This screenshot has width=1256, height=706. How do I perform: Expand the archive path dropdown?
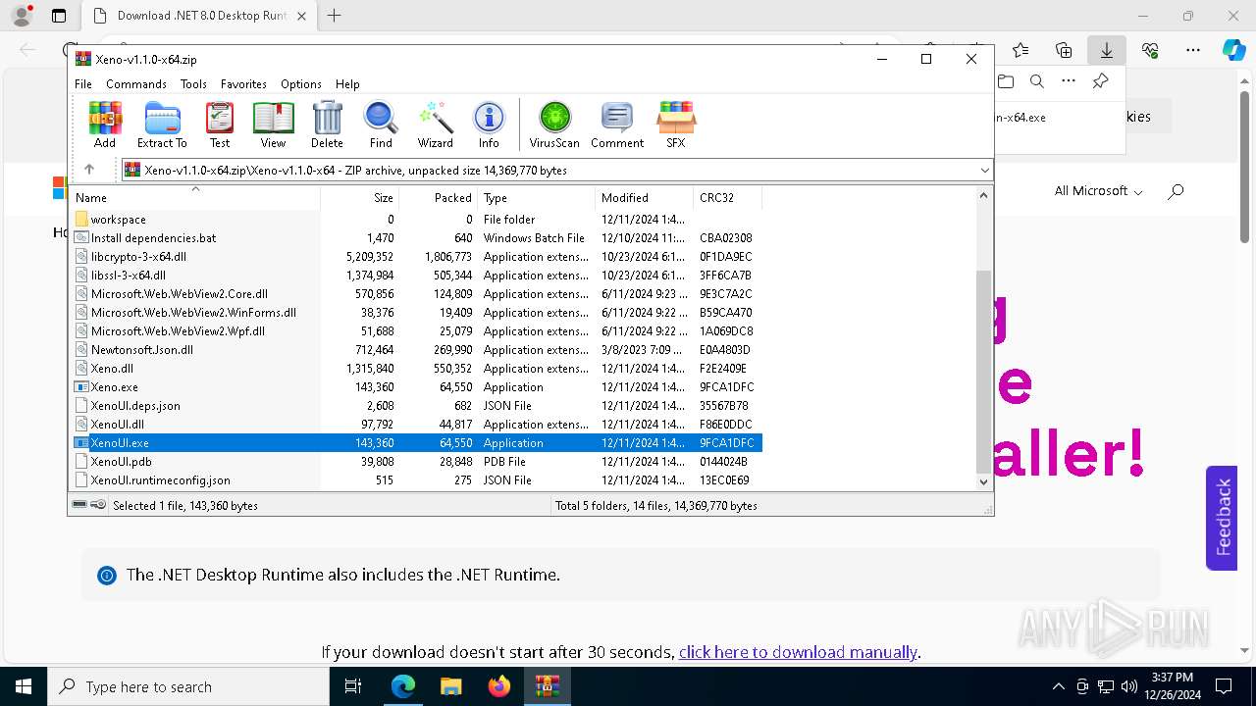tap(984, 171)
